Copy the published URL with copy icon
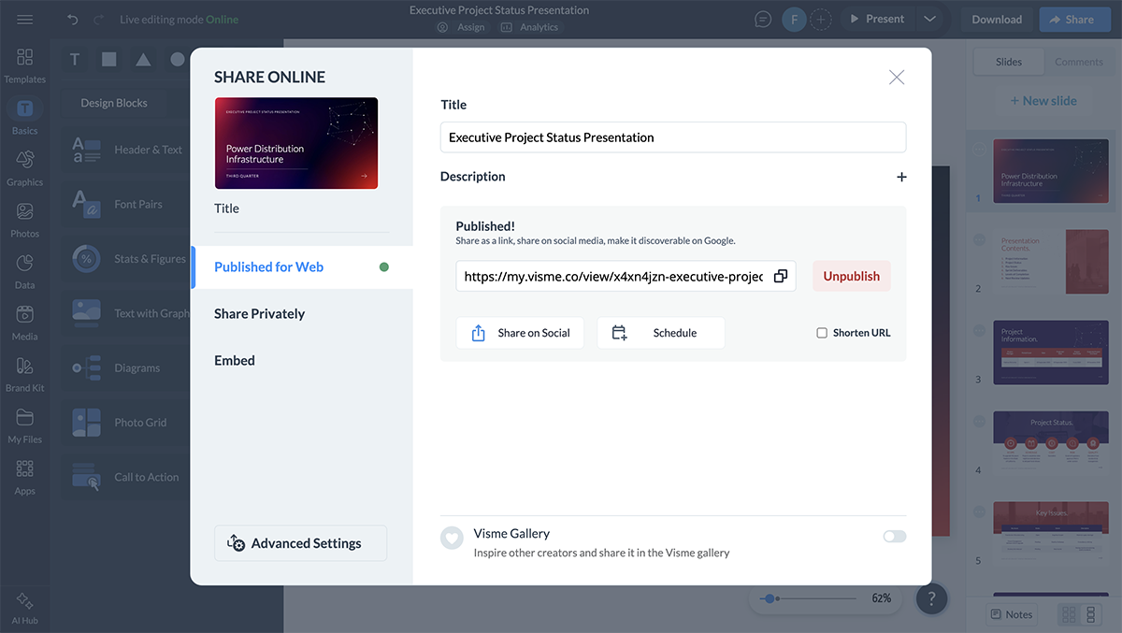 click(780, 277)
